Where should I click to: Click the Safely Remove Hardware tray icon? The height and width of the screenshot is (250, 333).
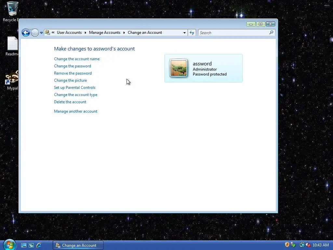tap(293, 245)
